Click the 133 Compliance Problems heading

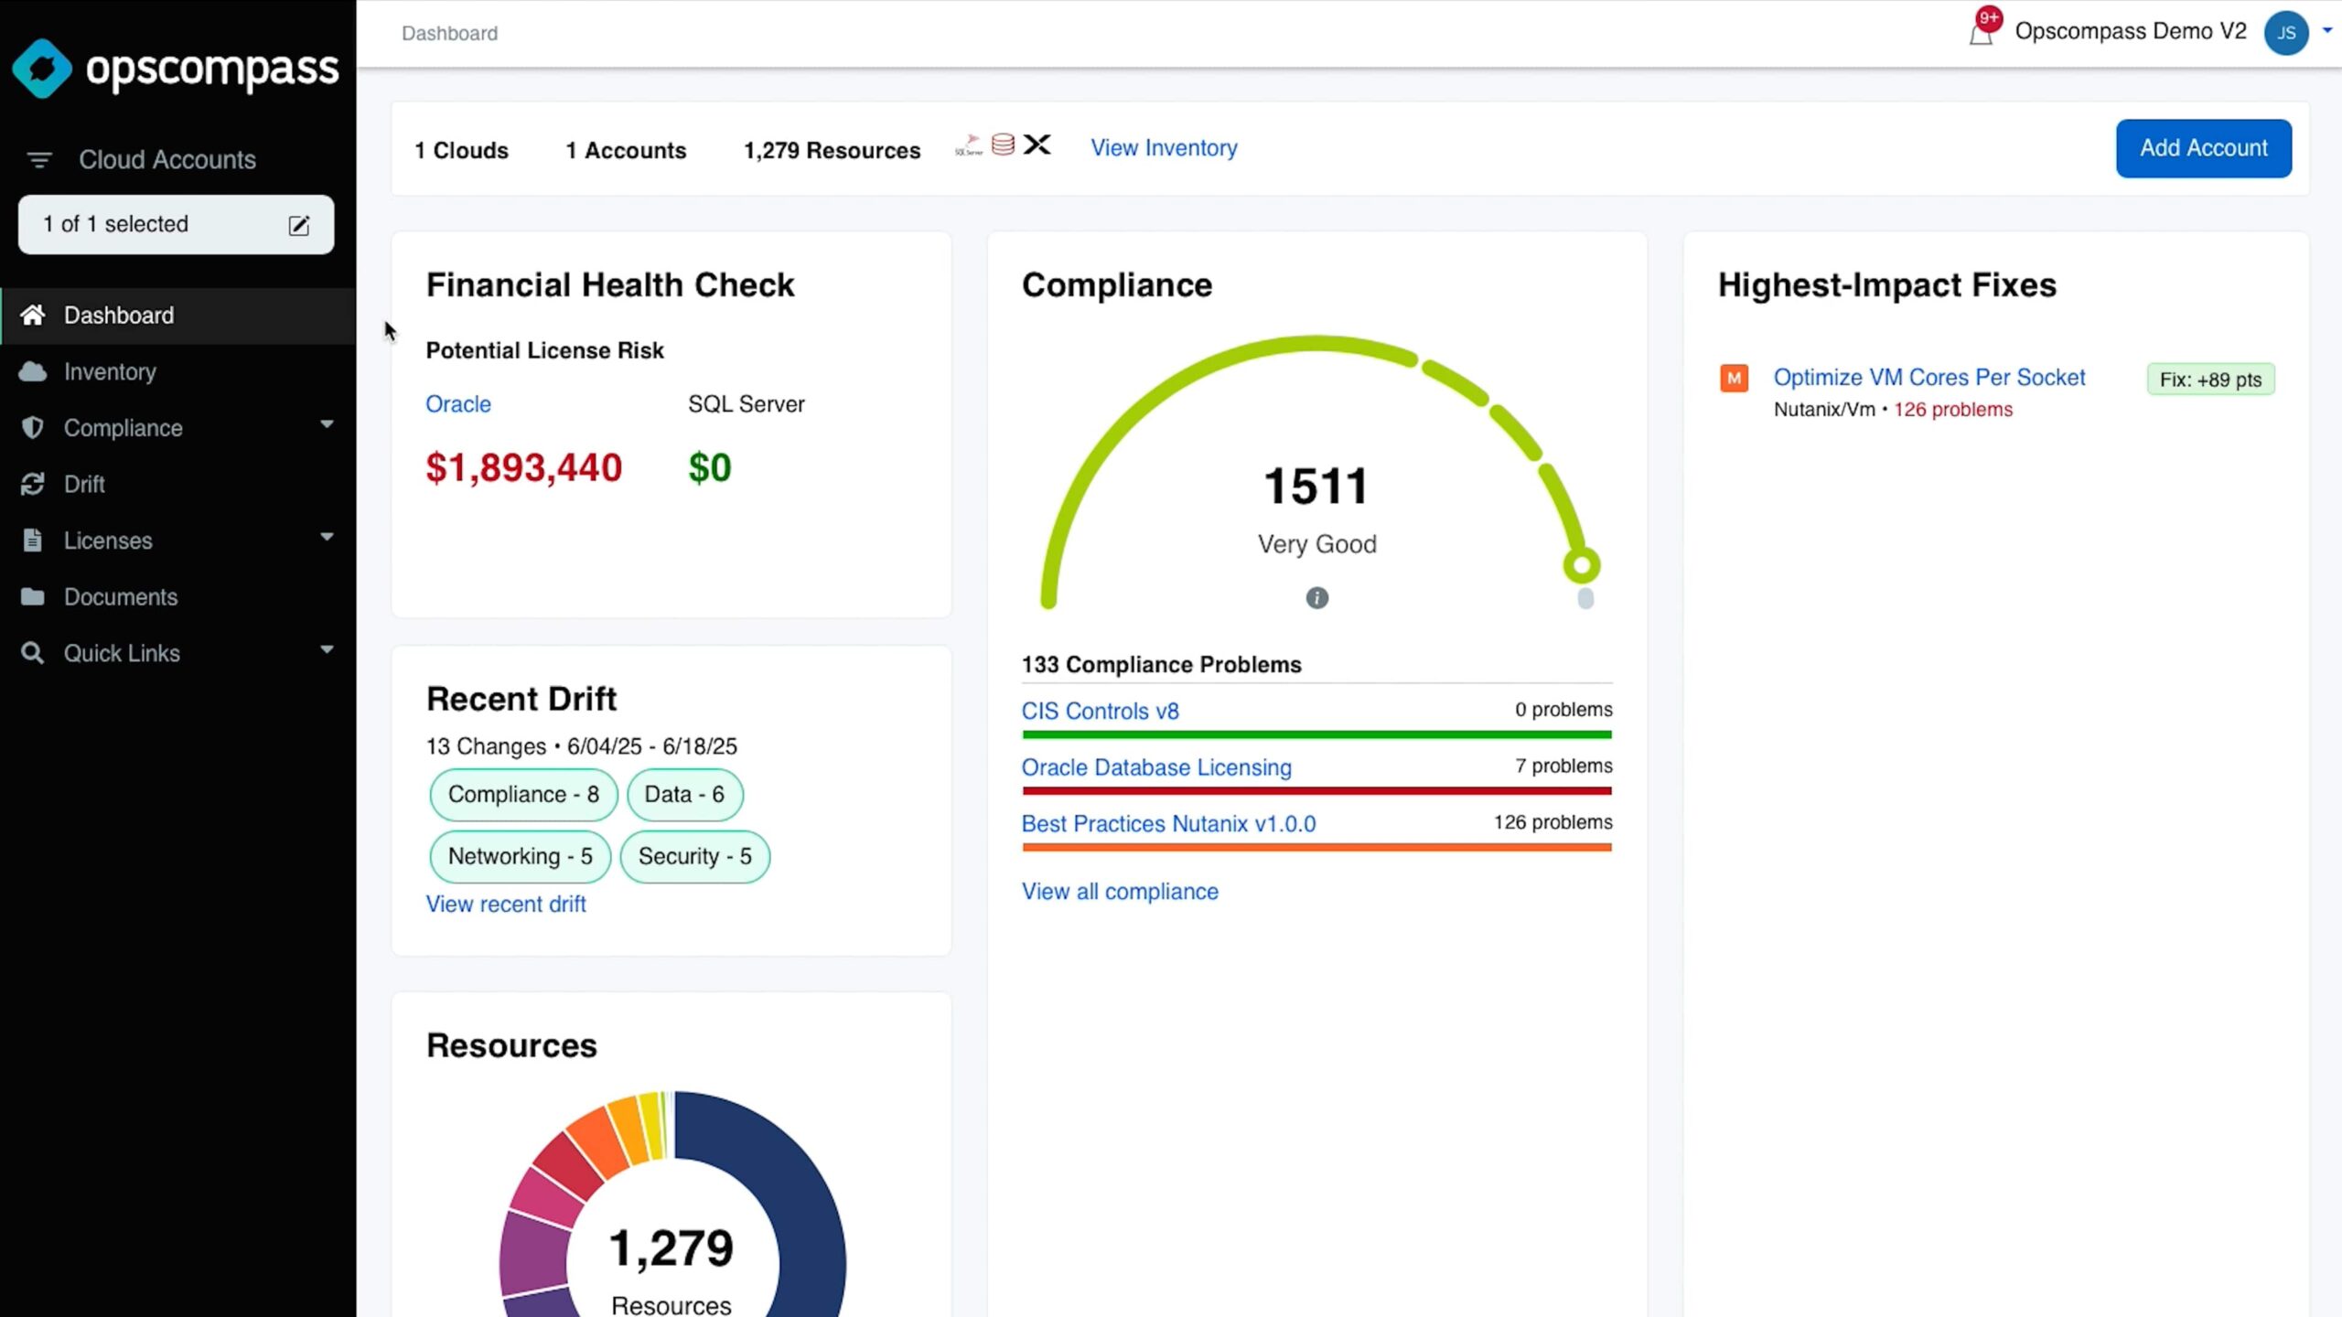[x=1161, y=665]
